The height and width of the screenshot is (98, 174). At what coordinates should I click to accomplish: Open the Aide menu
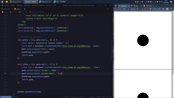tap(55, 5)
